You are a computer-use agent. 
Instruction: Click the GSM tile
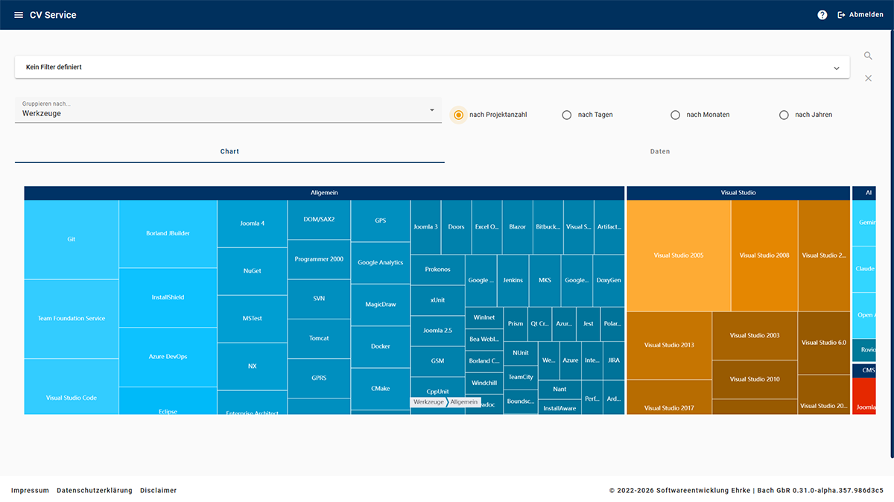click(437, 361)
